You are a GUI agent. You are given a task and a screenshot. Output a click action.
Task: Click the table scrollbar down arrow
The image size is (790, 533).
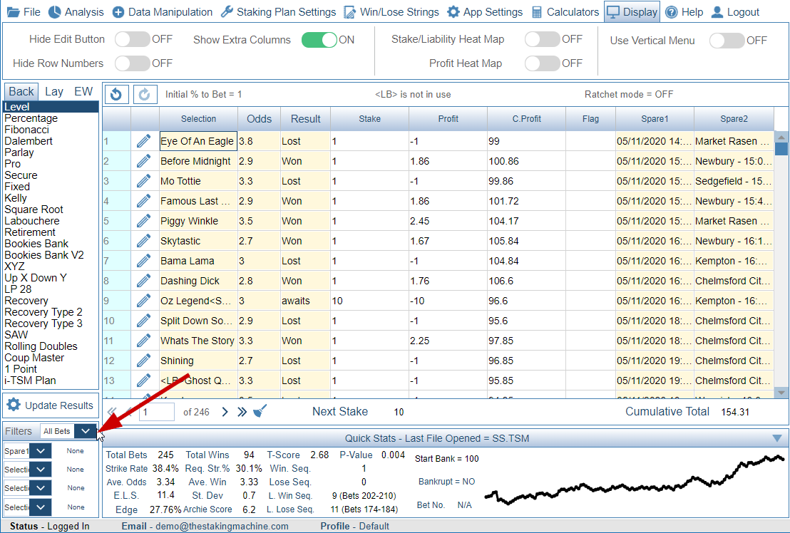[781, 393]
